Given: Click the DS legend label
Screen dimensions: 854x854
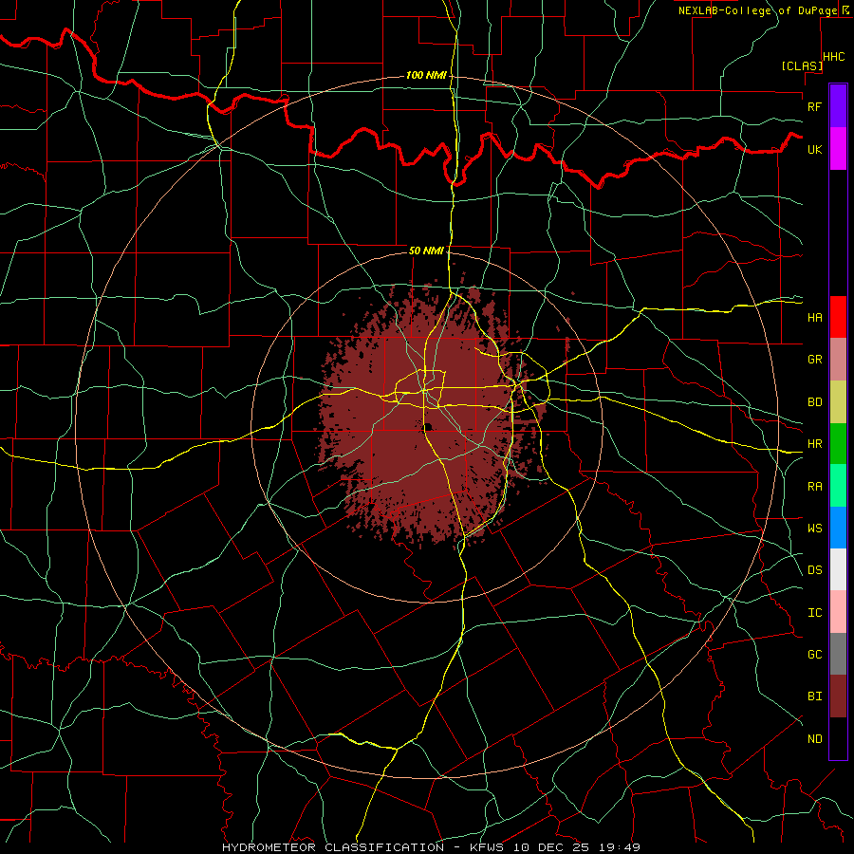Looking at the screenshot, I should pos(814,570).
